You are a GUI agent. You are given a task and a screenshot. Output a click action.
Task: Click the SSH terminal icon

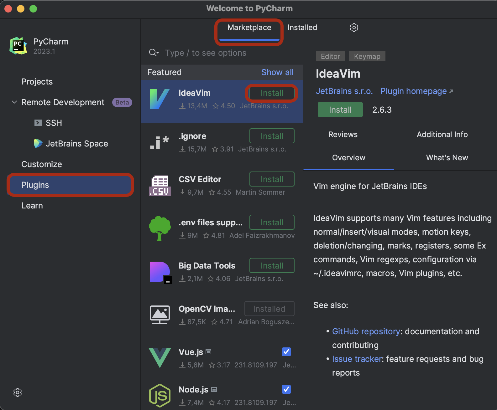point(38,123)
